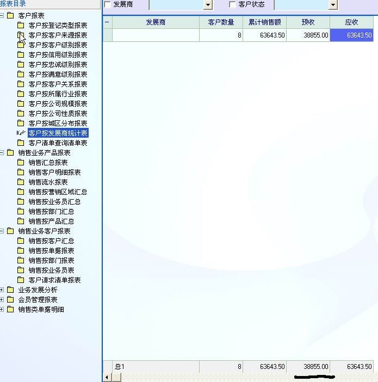Collapse the 销售业务产品报表 tree node
Viewport: 378px width, 382px height.
[2, 153]
